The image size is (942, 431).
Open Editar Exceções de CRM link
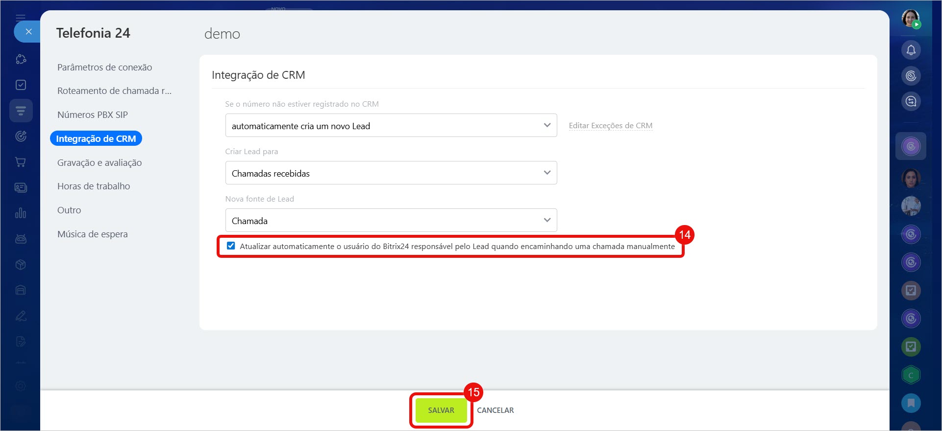(x=610, y=126)
